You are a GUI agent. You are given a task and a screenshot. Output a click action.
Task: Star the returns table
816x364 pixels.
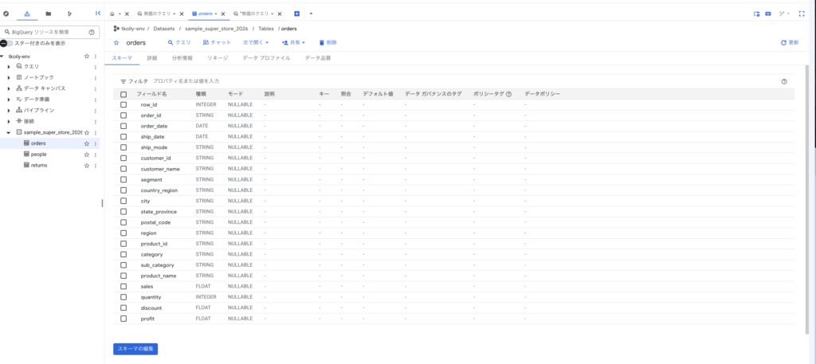coord(87,166)
